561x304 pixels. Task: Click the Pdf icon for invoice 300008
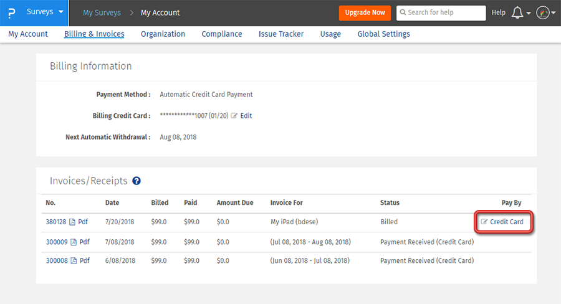point(72,261)
